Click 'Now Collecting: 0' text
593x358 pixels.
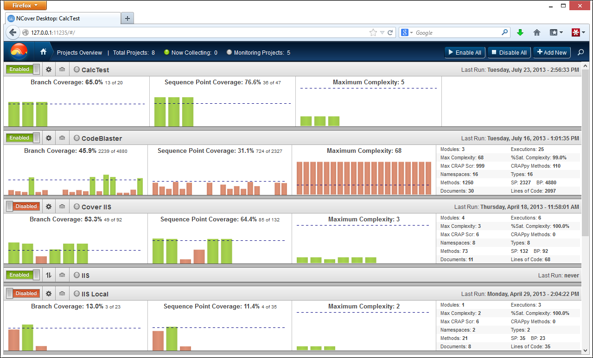[x=194, y=53]
